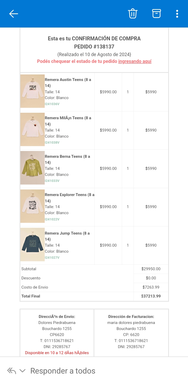188x384 pixels.
Task: Archive the order confirmation email
Action: [x=156, y=14]
